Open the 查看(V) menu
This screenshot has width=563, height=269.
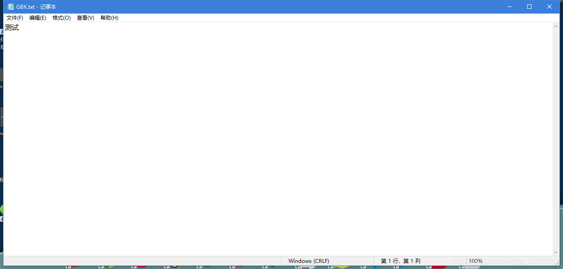click(86, 18)
